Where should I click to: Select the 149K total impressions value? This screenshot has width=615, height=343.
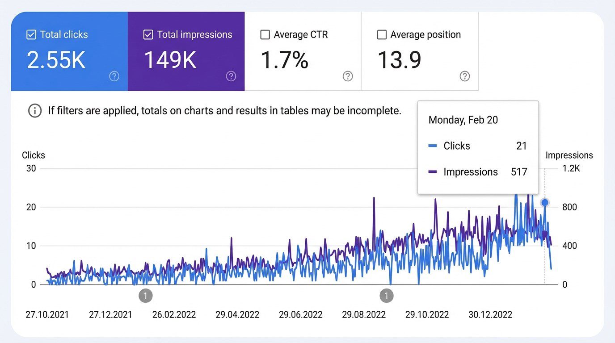pyautogui.click(x=170, y=60)
